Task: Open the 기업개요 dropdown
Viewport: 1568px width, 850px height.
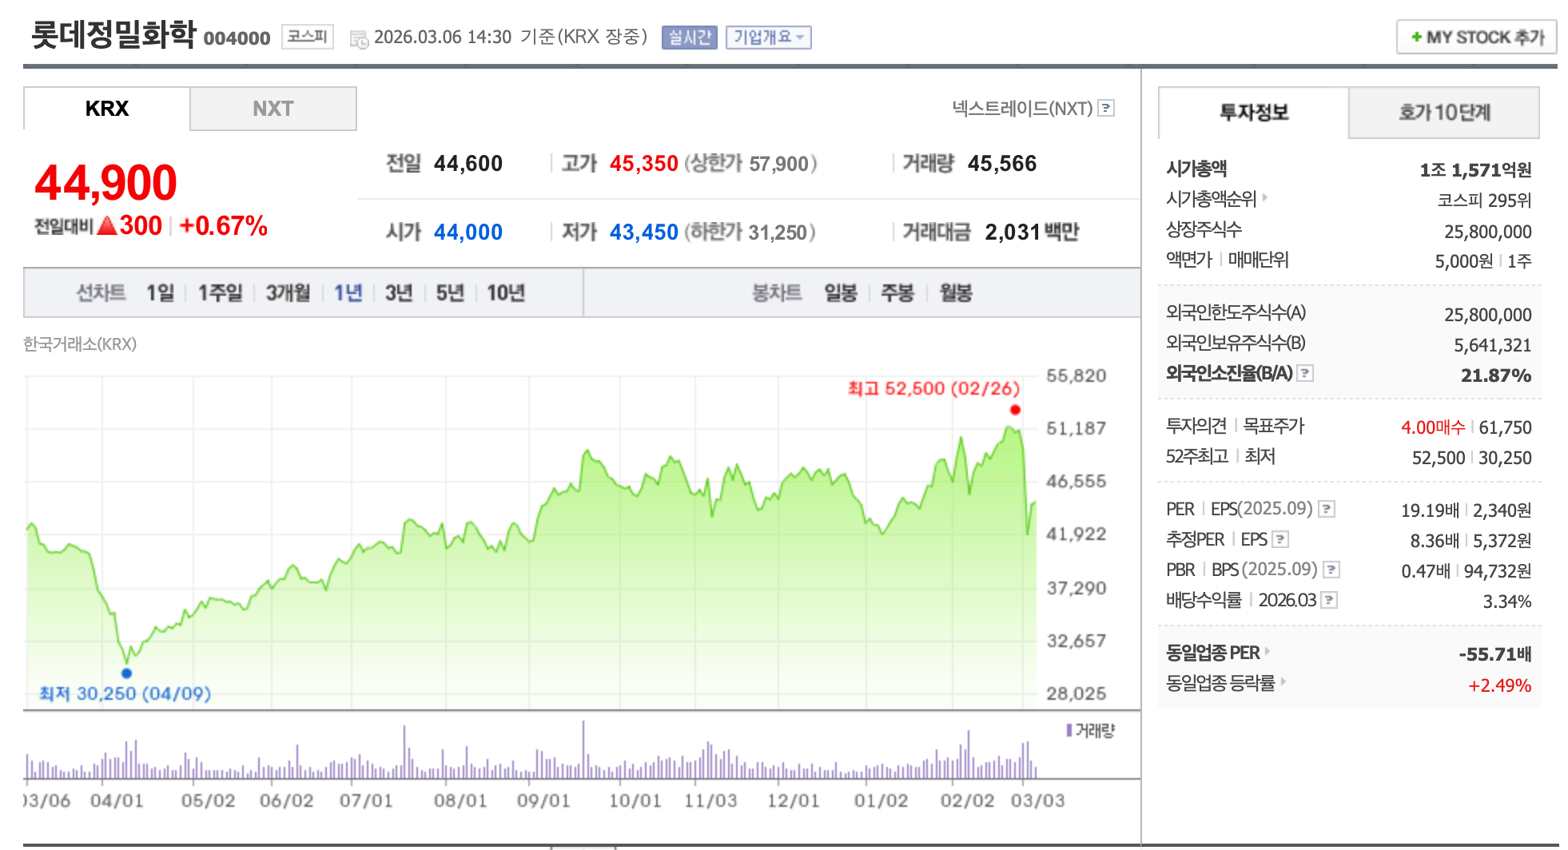Action: pyautogui.click(x=769, y=37)
